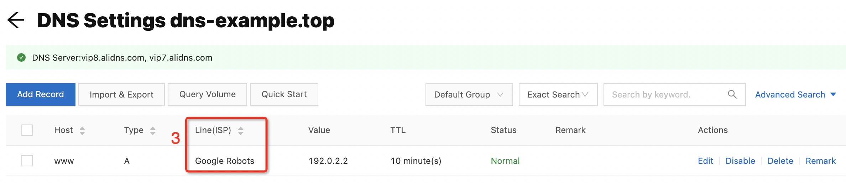Open Import & Export
The height and width of the screenshot is (183, 846).
click(x=121, y=94)
